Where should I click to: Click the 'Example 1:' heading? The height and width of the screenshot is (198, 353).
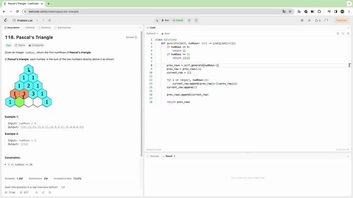coord(12,117)
